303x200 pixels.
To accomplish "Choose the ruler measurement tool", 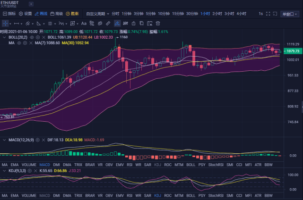I will click(108, 24).
